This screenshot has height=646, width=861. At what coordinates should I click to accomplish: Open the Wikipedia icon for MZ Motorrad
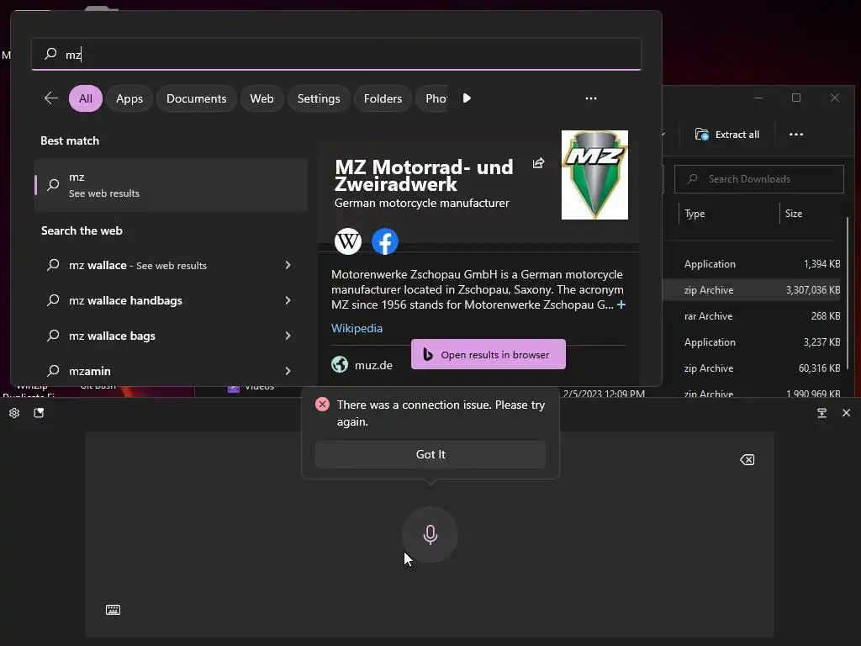[348, 241]
